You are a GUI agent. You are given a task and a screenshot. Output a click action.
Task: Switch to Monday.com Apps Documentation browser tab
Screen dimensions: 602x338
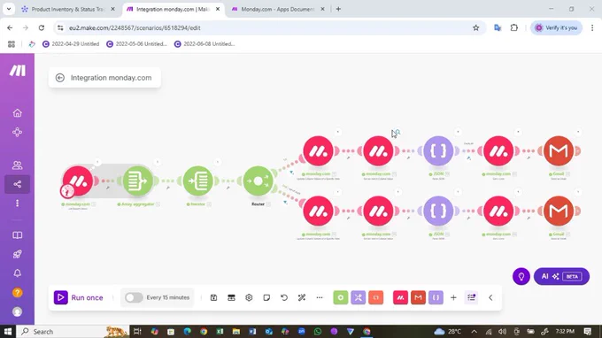click(277, 9)
